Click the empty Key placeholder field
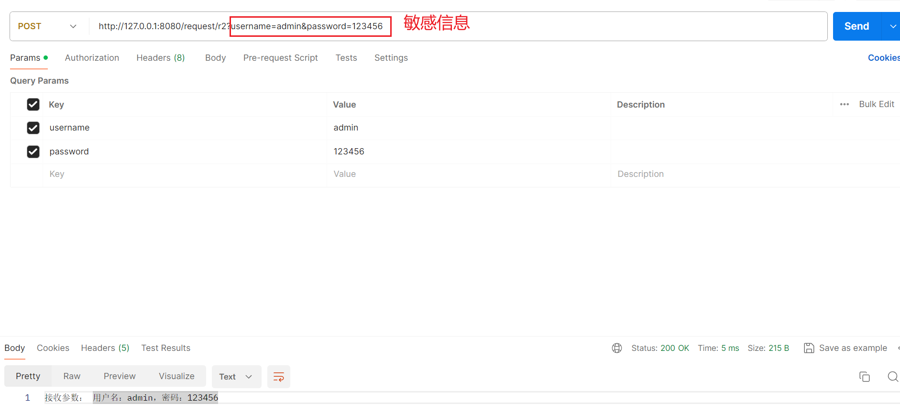 pos(185,174)
